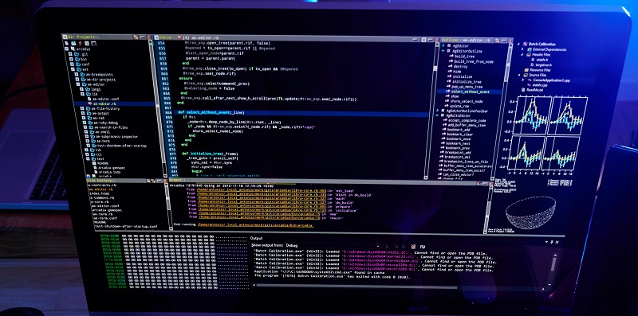Jump to build_tree_from_node in the Outline

pos(474,62)
